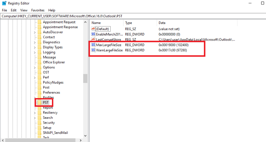Image resolution: width=266 pixels, height=142 pixels.
Task: Click tree vertical scrollbar thumb
Action: pyautogui.click(x=85, y=78)
